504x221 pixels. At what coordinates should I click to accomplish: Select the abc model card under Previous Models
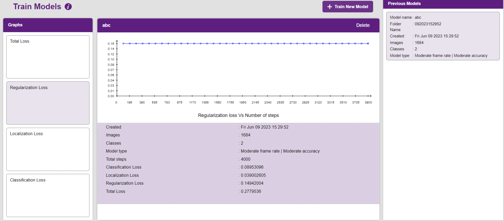point(443,36)
